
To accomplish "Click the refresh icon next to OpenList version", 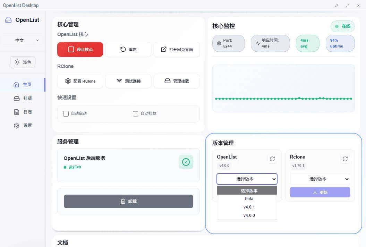I will 272,159.
